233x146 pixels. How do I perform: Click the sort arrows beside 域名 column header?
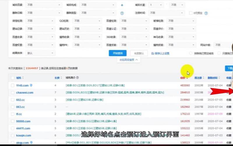tap(23, 78)
